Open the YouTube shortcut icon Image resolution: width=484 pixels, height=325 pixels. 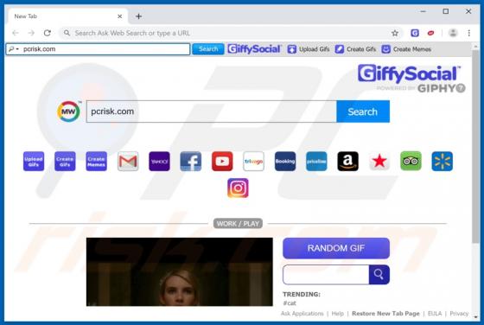click(x=222, y=161)
